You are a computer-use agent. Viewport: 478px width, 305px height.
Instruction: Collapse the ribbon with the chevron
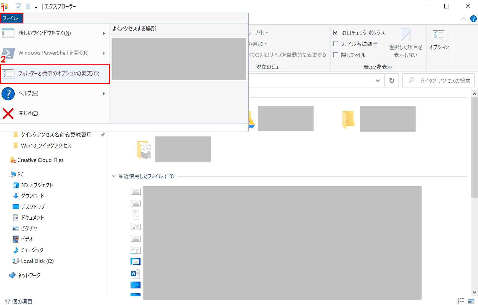point(464,19)
